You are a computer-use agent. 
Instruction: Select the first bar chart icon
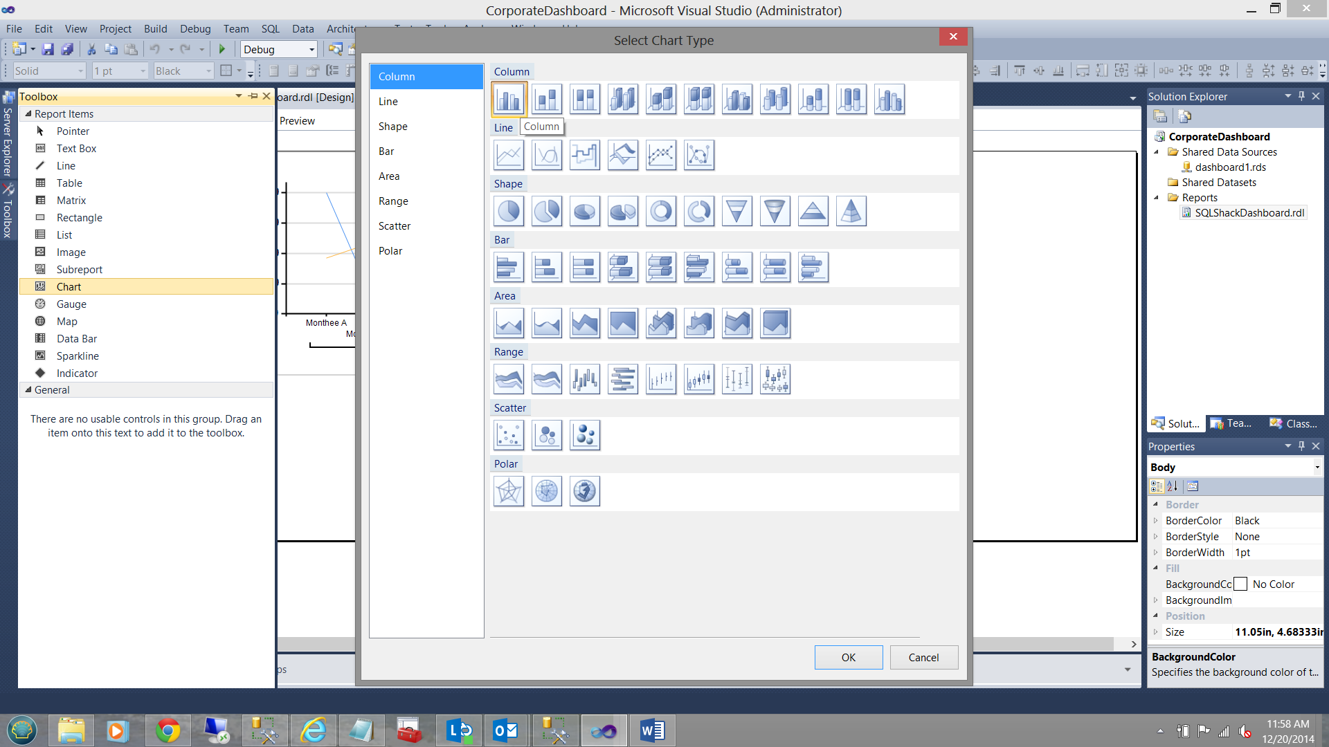pyautogui.click(x=509, y=267)
